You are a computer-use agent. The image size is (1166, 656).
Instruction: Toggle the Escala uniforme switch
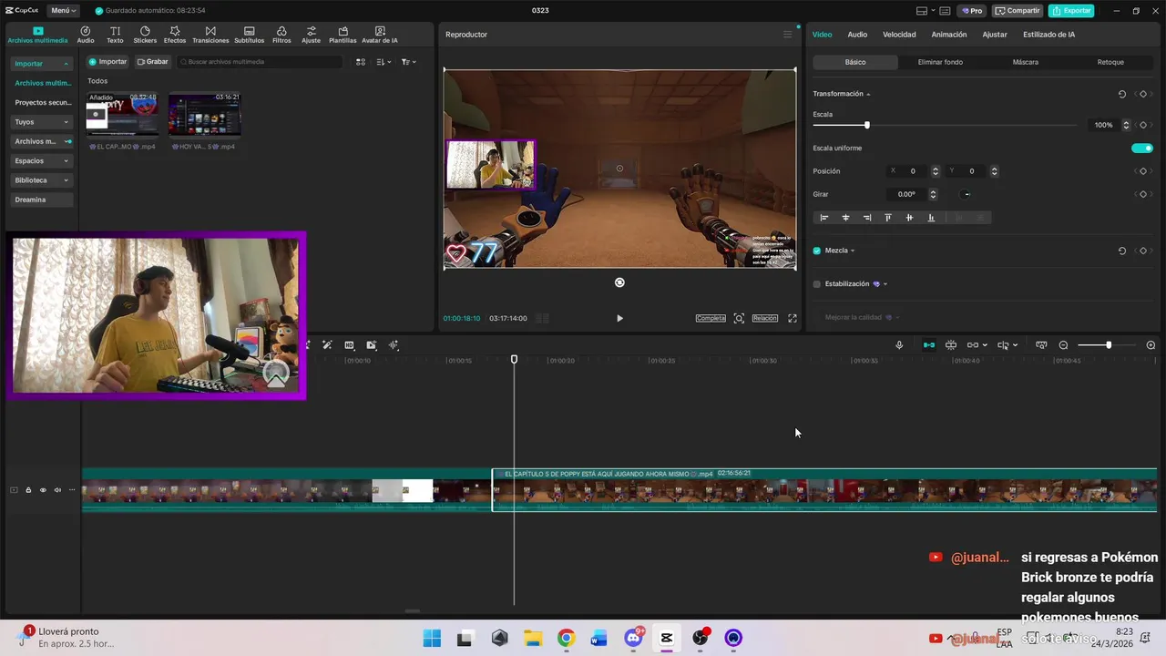1141,148
